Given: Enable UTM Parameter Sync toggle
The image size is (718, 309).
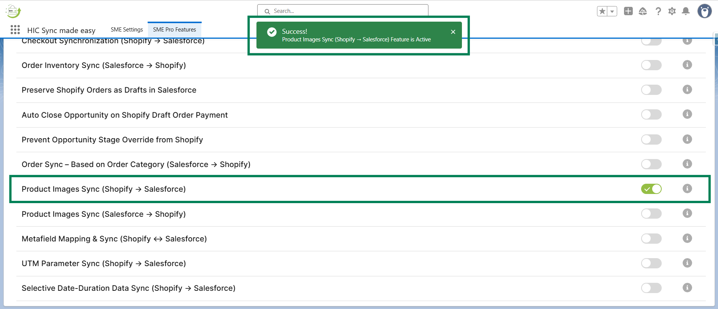Looking at the screenshot, I should [651, 263].
